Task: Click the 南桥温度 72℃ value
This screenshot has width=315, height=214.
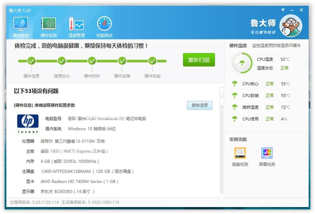Action: [x=285, y=107]
